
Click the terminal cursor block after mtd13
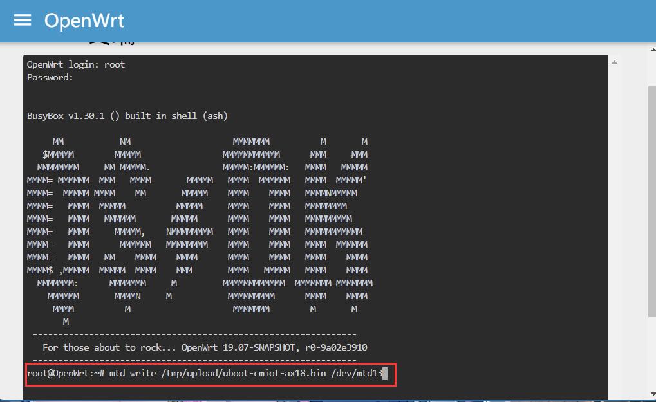(x=385, y=373)
